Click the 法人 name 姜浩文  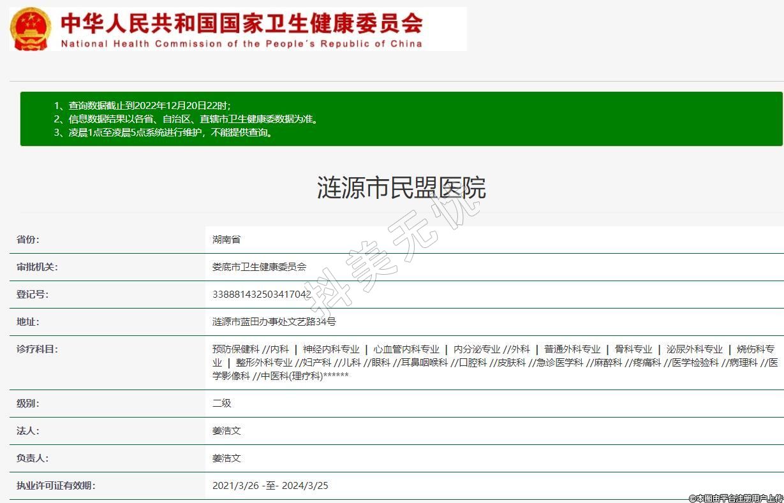pyautogui.click(x=226, y=431)
